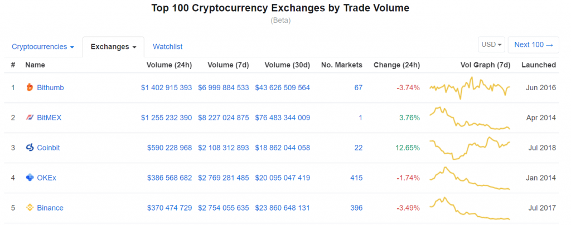Click BitMEX 24h volume value
The image size is (571, 225).
[166, 118]
